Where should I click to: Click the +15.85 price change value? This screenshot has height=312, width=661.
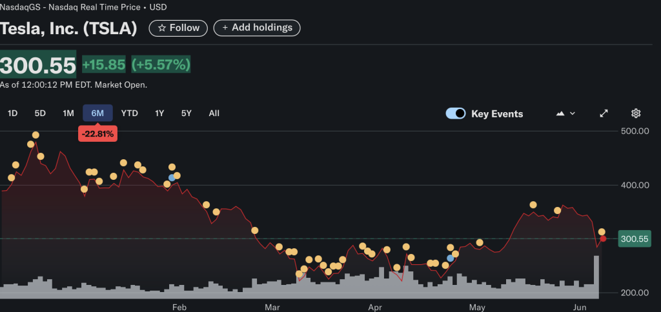click(x=104, y=65)
